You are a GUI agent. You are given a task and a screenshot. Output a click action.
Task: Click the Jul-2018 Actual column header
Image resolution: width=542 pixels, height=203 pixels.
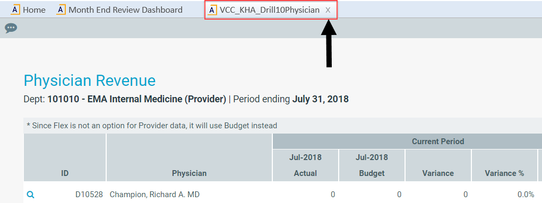pyautogui.click(x=306, y=165)
